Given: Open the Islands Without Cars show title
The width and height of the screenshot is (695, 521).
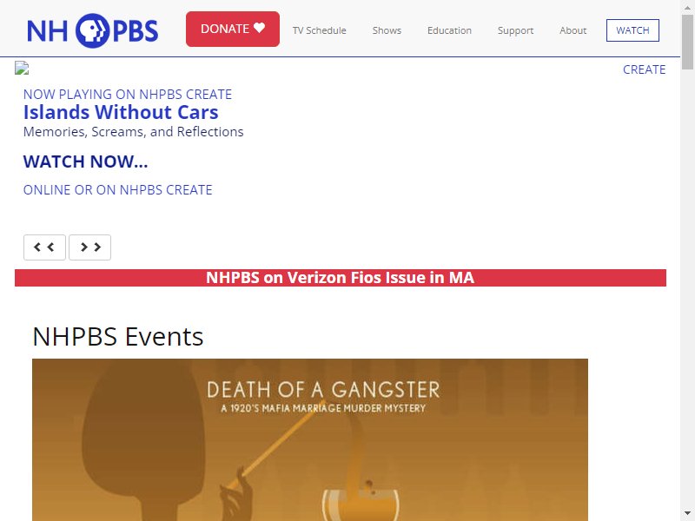Looking at the screenshot, I should [x=121, y=112].
